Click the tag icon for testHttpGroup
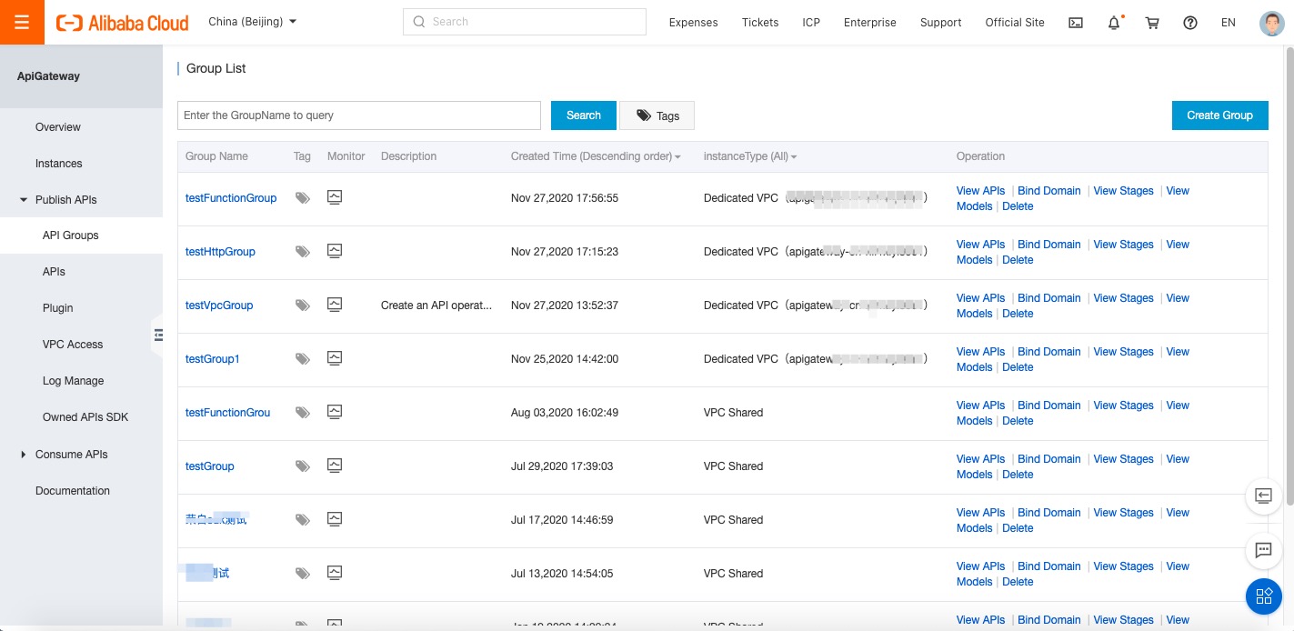Image resolution: width=1294 pixels, height=631 pixels. point(303,251)
